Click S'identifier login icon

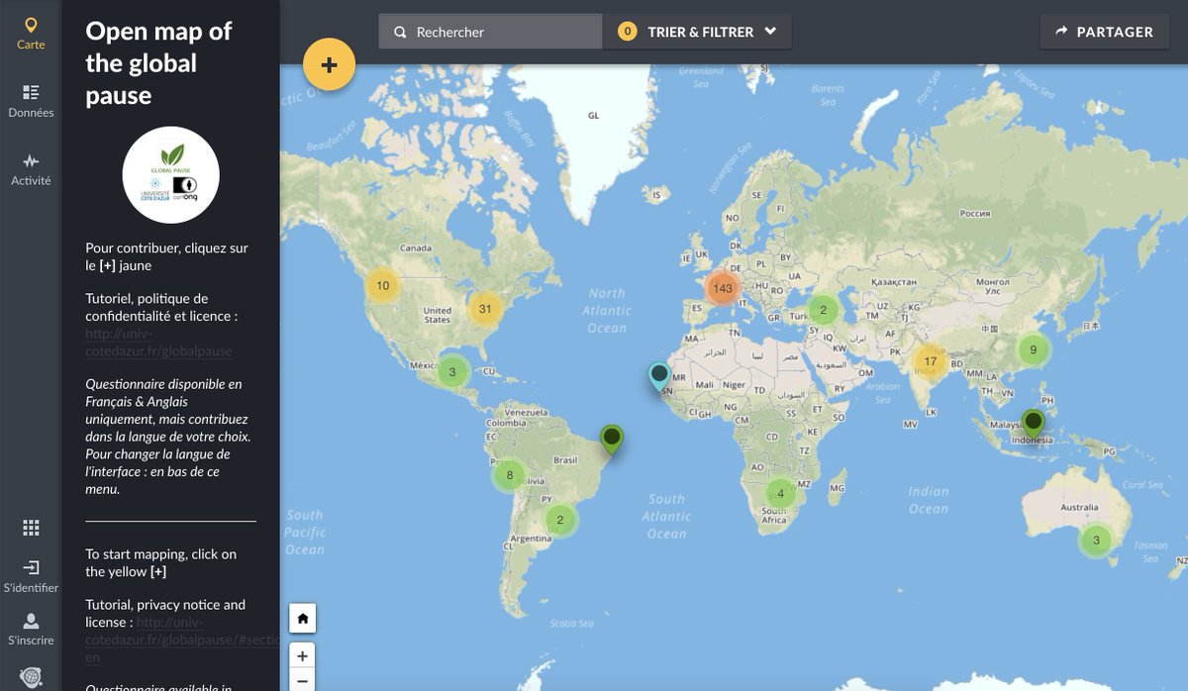[31, 575]
